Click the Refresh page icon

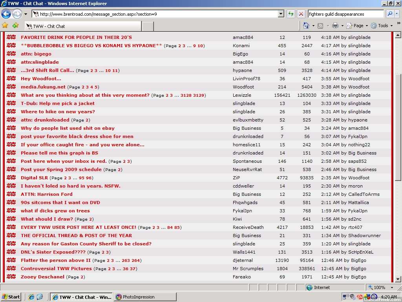click(291, 14)
